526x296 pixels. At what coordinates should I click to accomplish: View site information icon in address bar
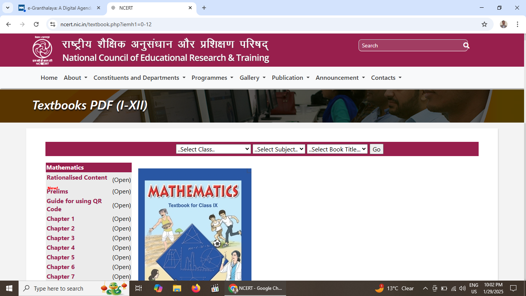click(x=53, y=24)
